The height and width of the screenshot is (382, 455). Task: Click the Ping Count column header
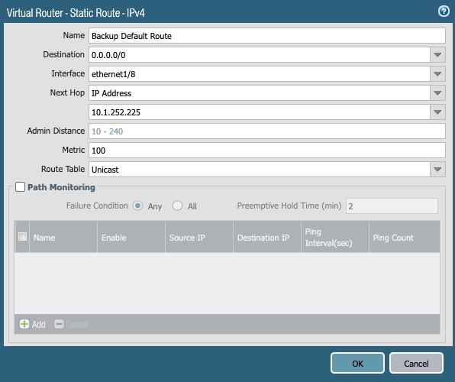click(x=404, y=237)
